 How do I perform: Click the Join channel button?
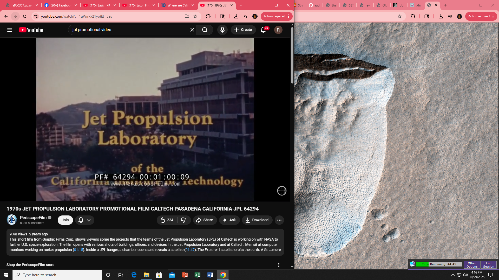pyautogui.click(x=65, y=220)
